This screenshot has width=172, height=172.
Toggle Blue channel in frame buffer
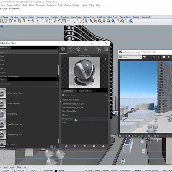tap(159, 57)
